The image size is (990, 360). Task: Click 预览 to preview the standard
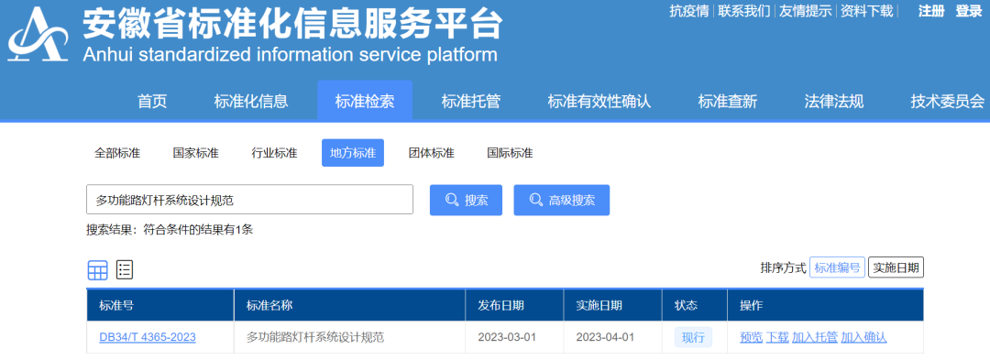tap(752, 337)
